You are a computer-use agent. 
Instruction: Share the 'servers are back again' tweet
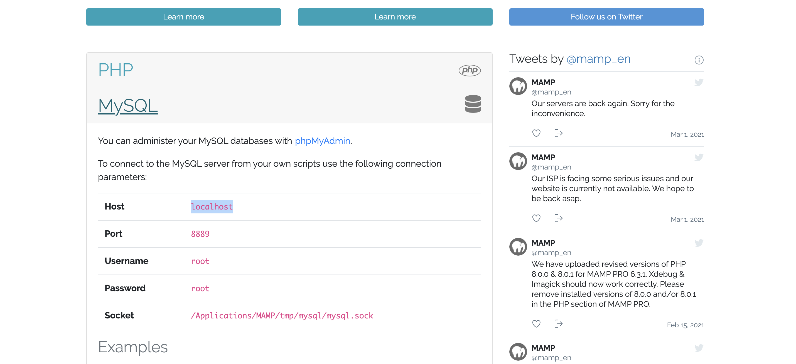tap(558, 133)
